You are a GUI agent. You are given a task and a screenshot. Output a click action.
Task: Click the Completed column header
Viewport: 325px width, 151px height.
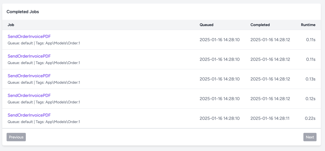[260, 25]
